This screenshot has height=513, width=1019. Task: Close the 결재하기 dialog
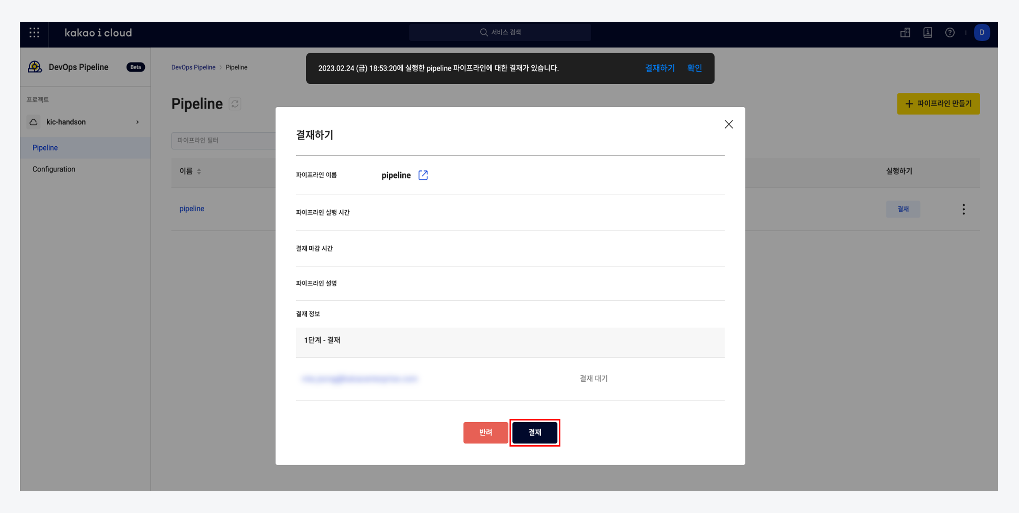[728, 124]
